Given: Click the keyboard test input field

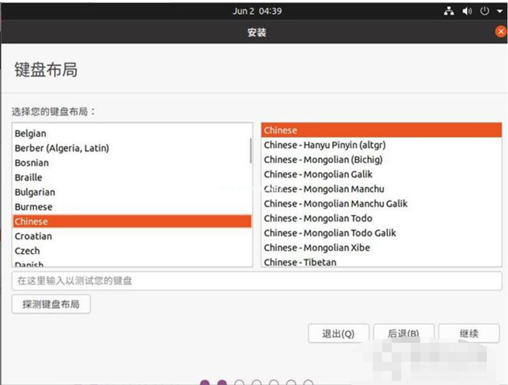Looking at the screenshot, I should coord(256,281).
